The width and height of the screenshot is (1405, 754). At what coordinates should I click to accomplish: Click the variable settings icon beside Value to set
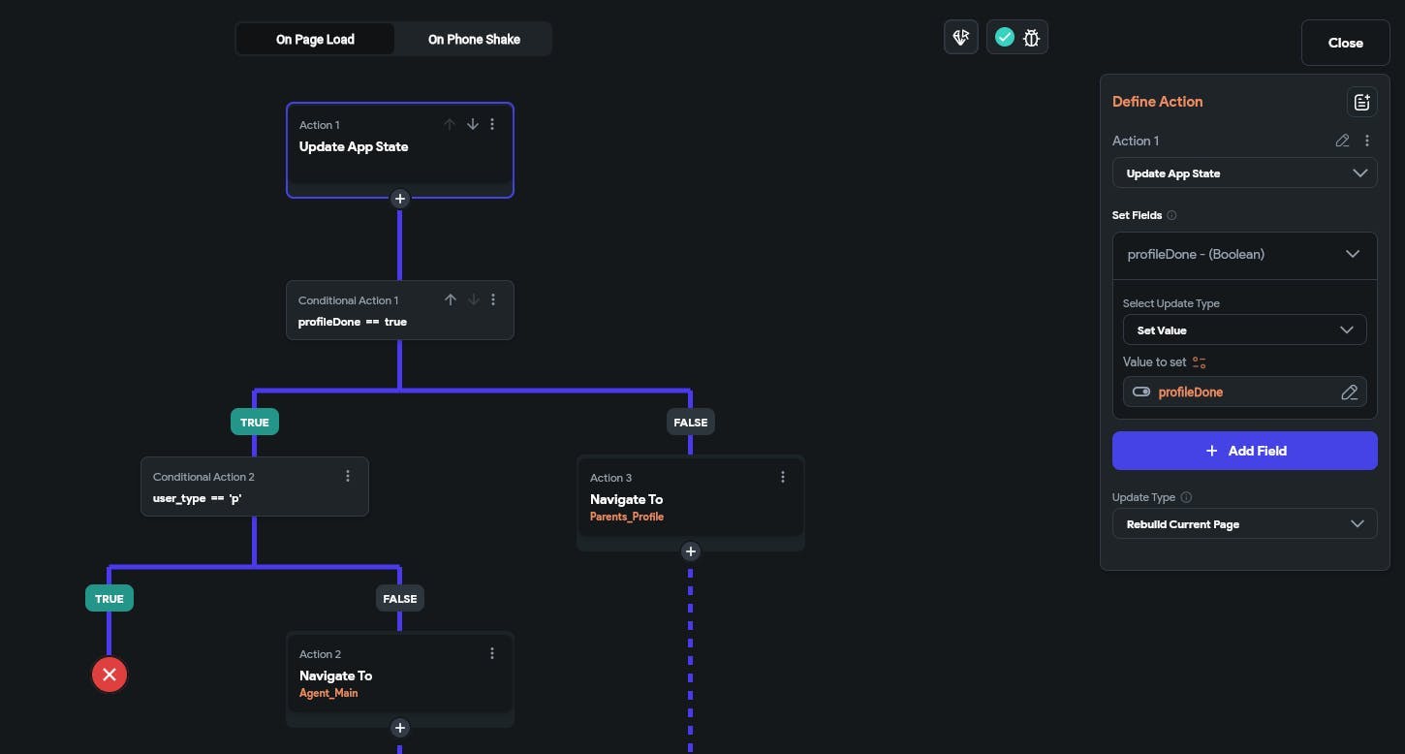[x=1200, y=362]
